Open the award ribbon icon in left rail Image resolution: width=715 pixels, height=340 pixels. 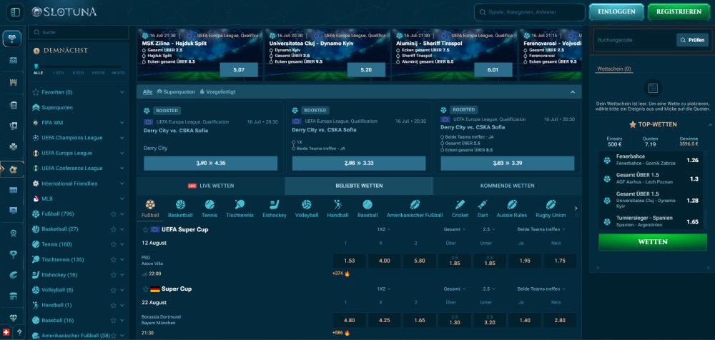tap(13, 233)
